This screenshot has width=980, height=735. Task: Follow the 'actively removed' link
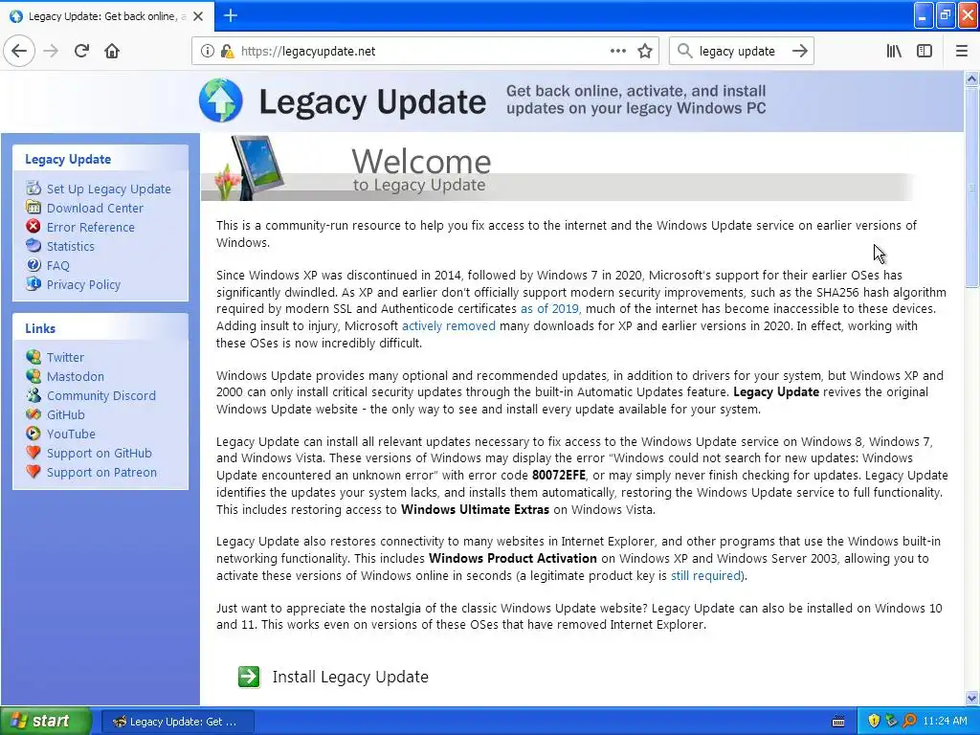(x=449, y=325)
